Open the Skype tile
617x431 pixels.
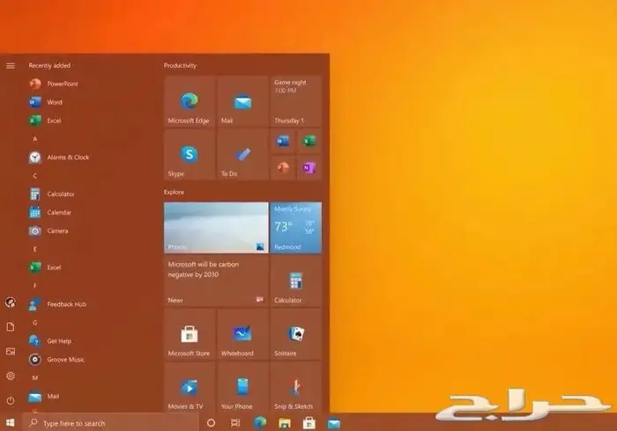(190, 155)
